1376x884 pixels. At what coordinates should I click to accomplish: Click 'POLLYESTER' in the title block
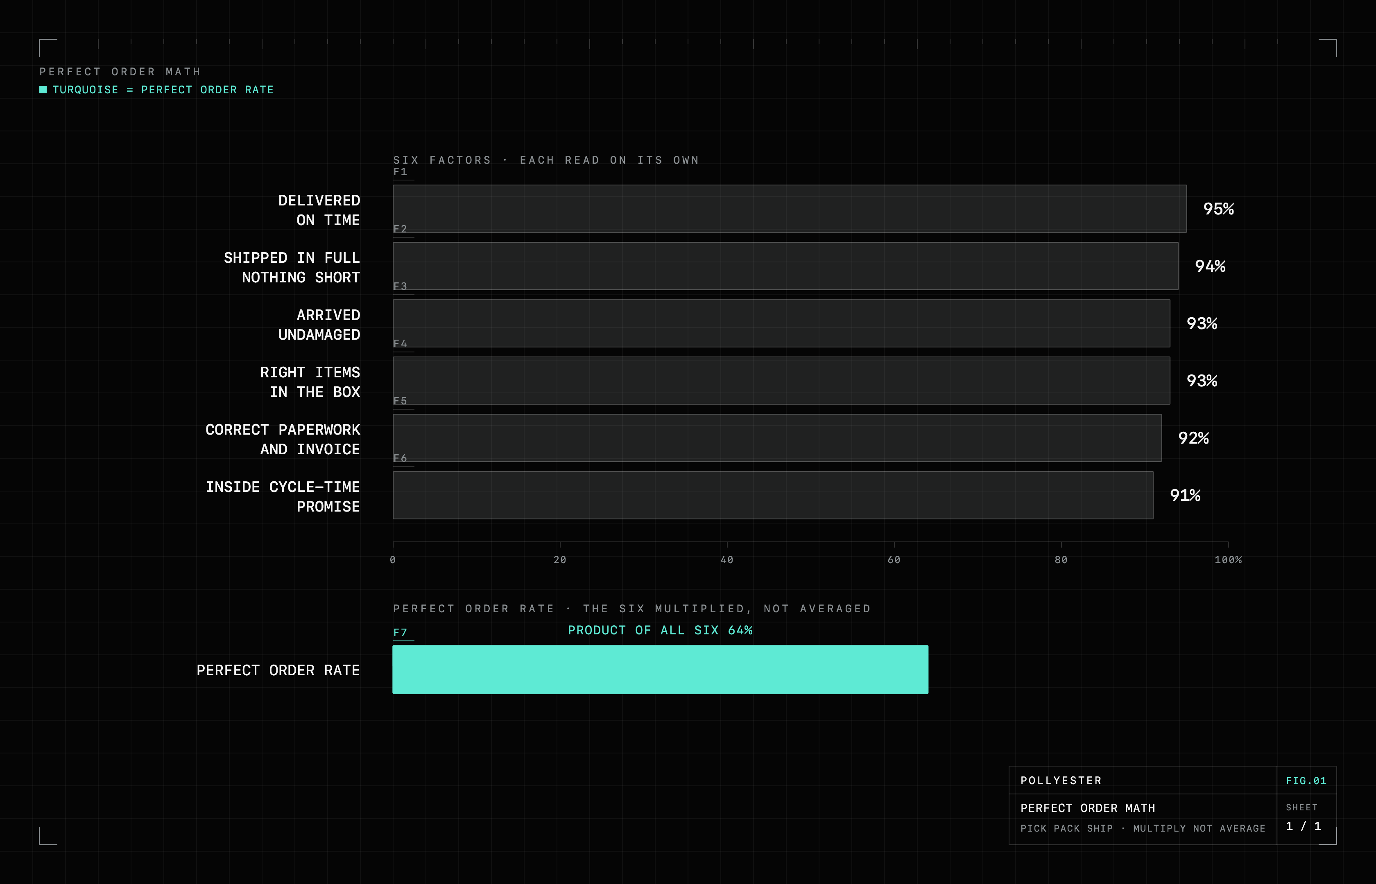pyautogui.click(x=1061, y=781)
